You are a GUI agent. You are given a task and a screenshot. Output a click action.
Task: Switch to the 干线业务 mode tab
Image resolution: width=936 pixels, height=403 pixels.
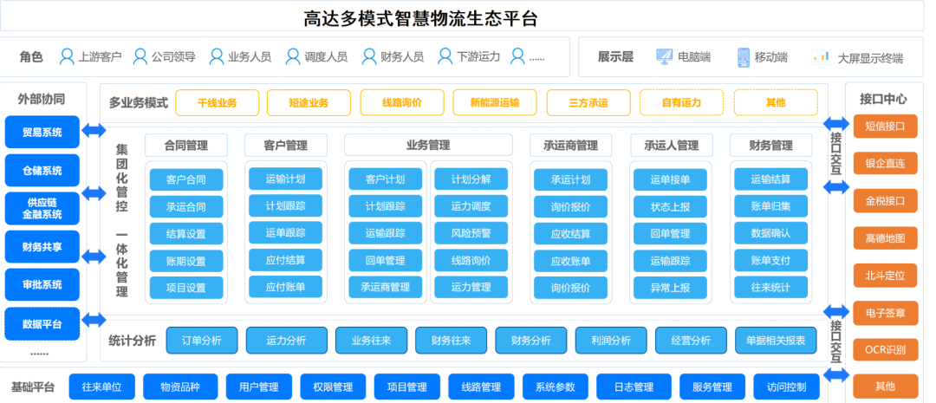pyautogui.click(x=217, y=103)
